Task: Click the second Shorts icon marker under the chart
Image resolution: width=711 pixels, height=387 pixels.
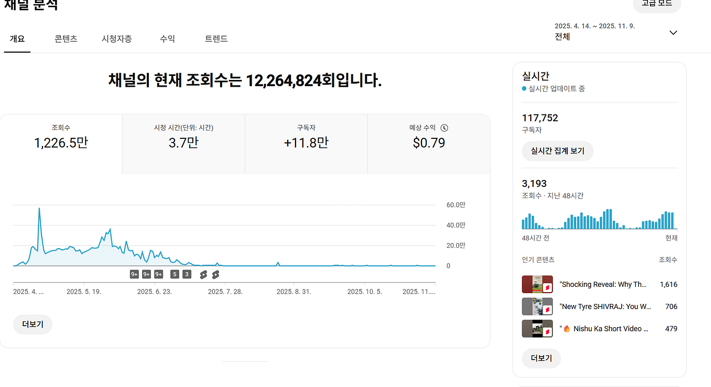Action: 215,275
